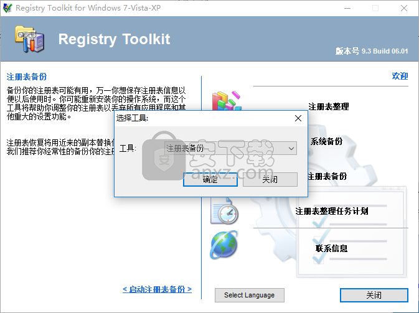Close the Registry Toolkit main window

(x=404, y=8)
